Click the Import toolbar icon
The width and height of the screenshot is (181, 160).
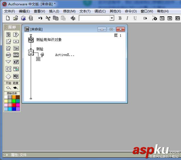click(x=31, y=18)
